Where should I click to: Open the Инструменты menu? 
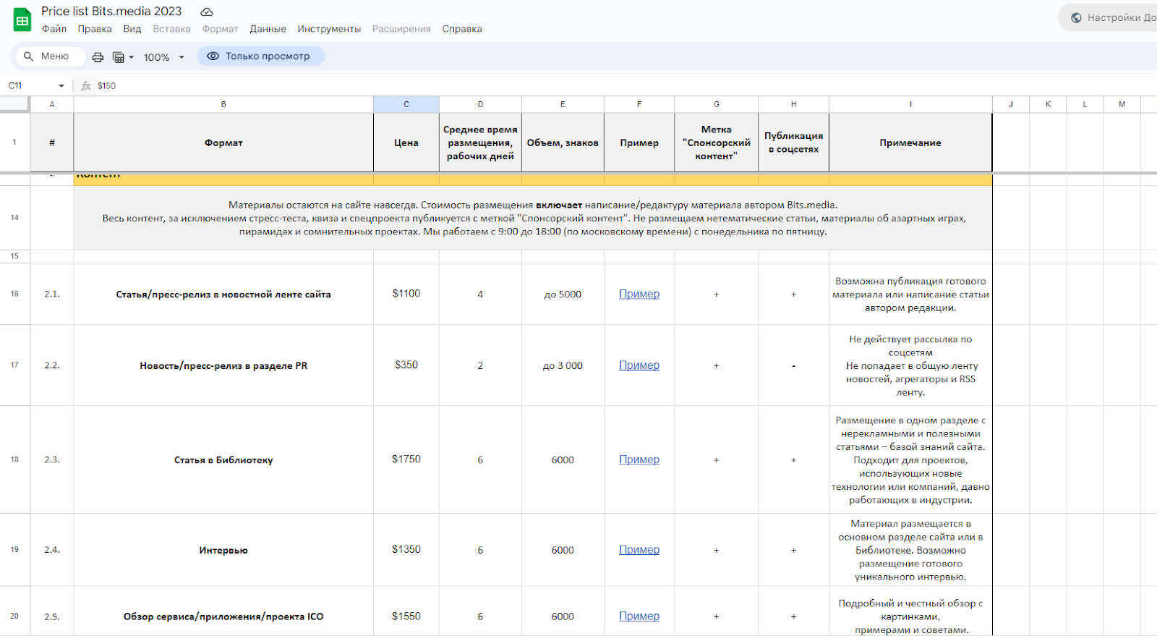(x=329, y=29)
